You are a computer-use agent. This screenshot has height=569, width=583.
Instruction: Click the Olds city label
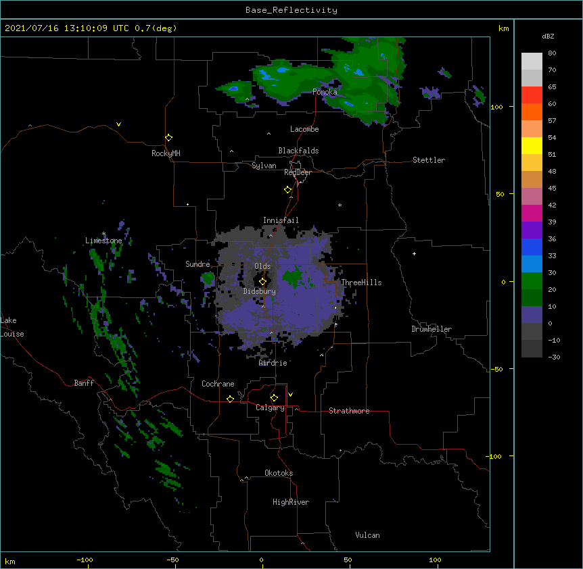262,266
